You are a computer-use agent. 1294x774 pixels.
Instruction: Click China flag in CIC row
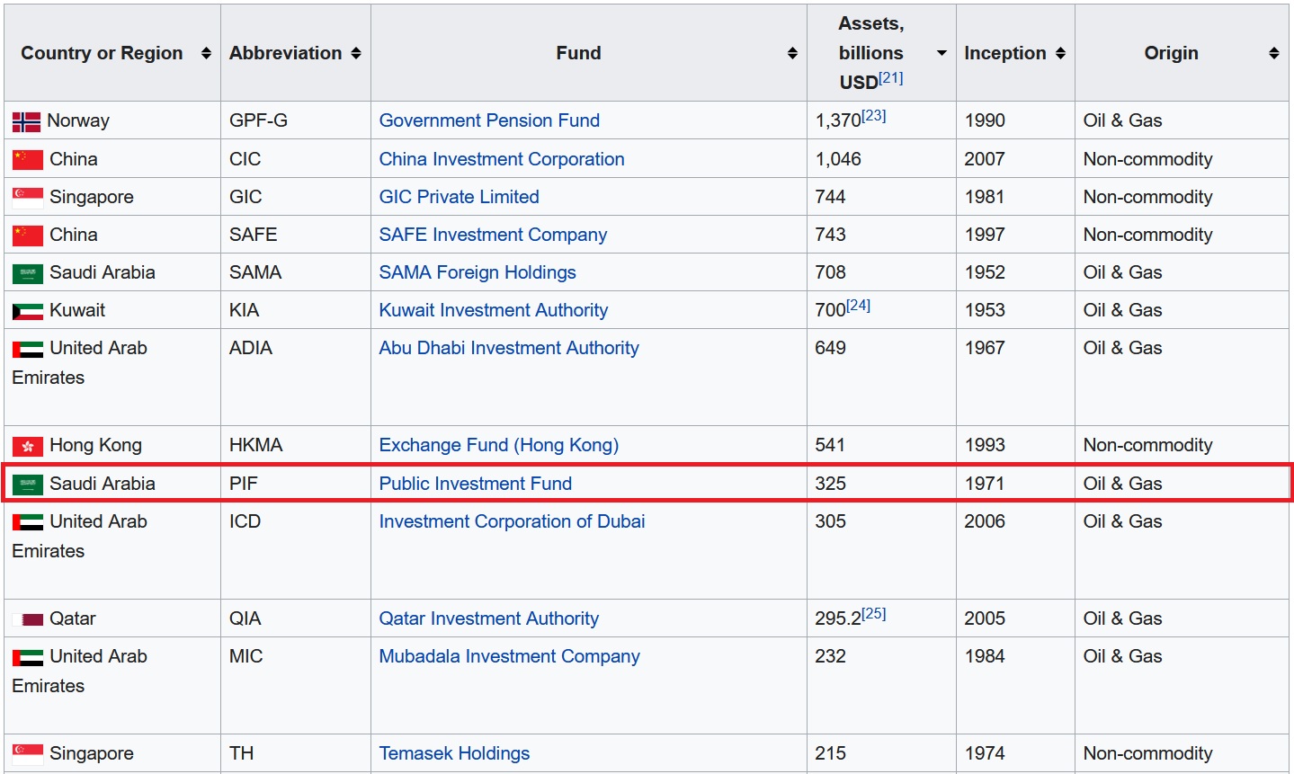coord(28,159)
